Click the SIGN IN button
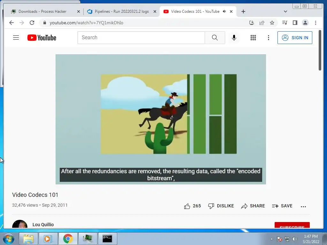The height and width of the screenshot is (245, 327). [x=295, y=38]
